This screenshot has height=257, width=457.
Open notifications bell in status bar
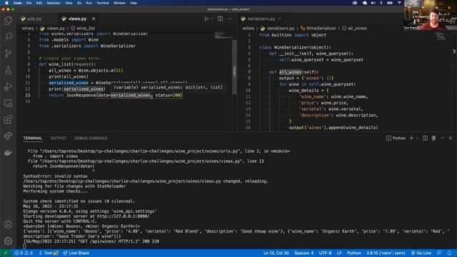click(449, 253)
